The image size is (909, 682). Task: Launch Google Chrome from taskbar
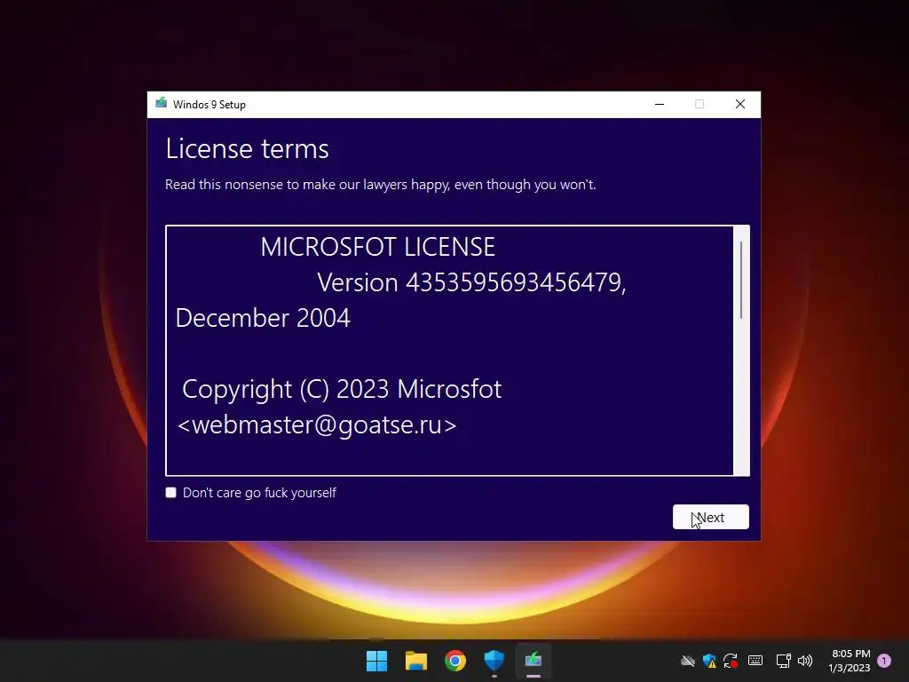[x=455, y=661]
